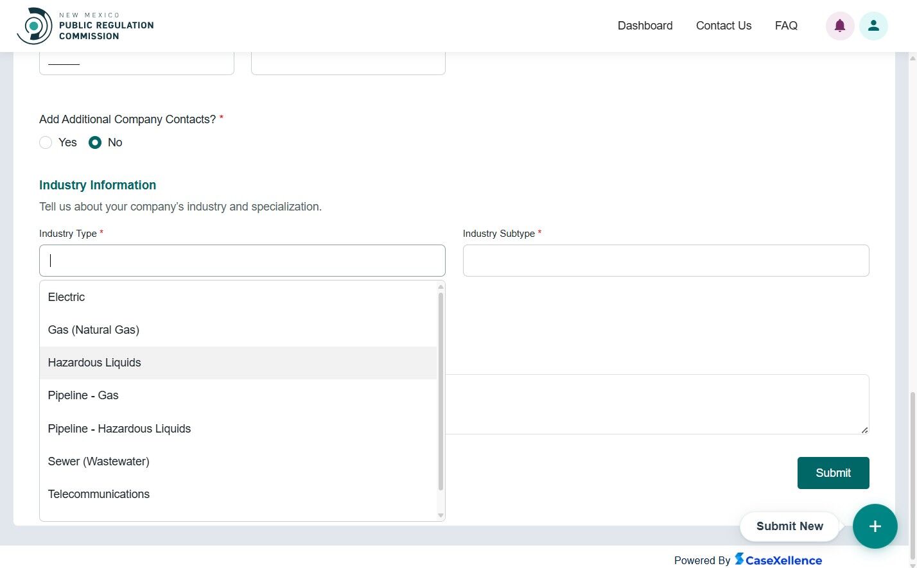The height and width of the screenshot is (568, 917).
Task: Open the user profile icon
Action: (873, 26)
